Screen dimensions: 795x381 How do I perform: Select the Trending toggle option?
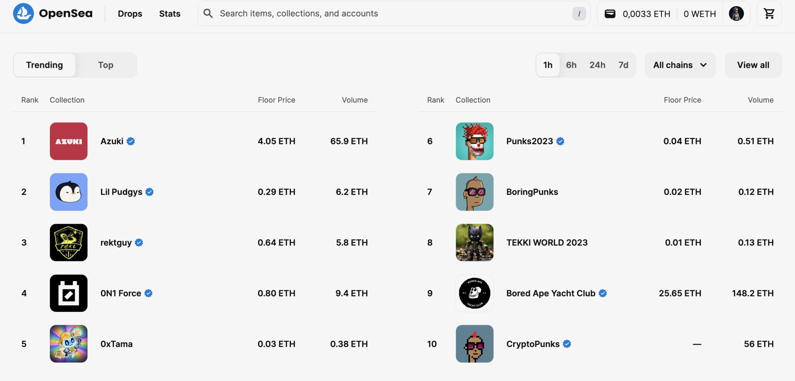[x=44, y=65]
